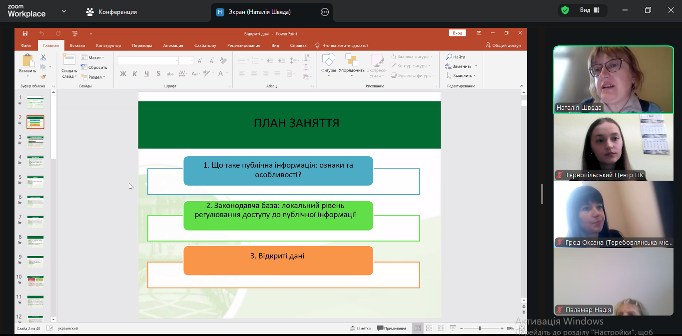The height and width of the screenshot is (336, 682).
Task: Switch to slide sorter view
Action: (429, 328)
